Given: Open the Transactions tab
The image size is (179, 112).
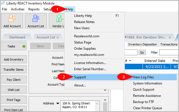Looking at the screenshot, I should click(169, 44).
